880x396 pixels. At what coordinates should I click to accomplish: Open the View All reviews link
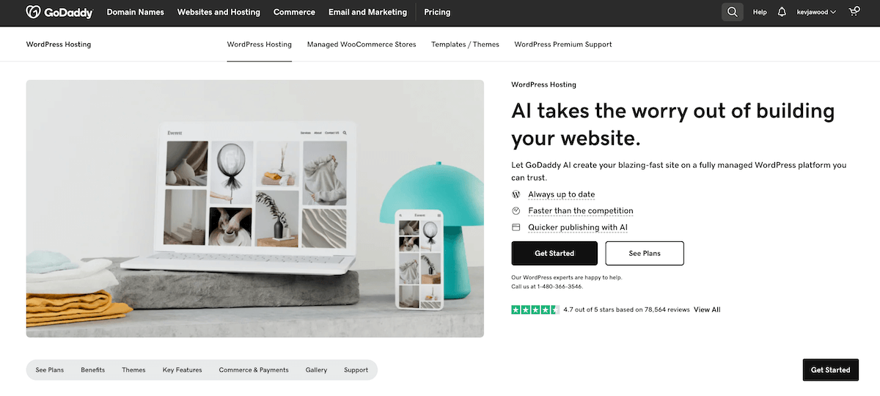[707, 309]
